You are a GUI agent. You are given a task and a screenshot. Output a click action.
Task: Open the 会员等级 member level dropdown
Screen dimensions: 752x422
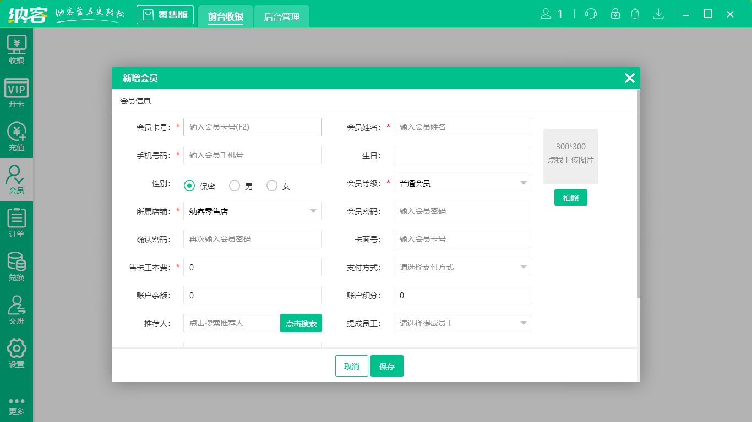pos(462,182)
